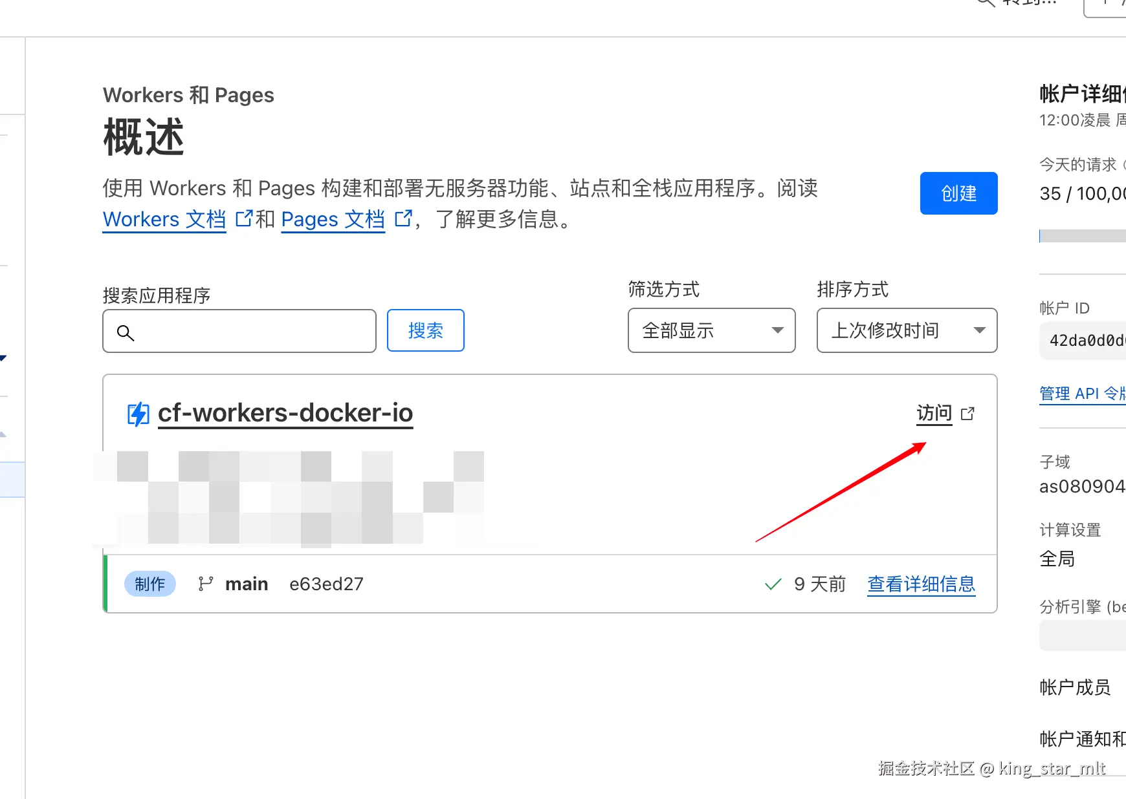The height and width of the screenshot is (799, 1126).
Task: Click the 制作 environment badge
Action: 150,584
